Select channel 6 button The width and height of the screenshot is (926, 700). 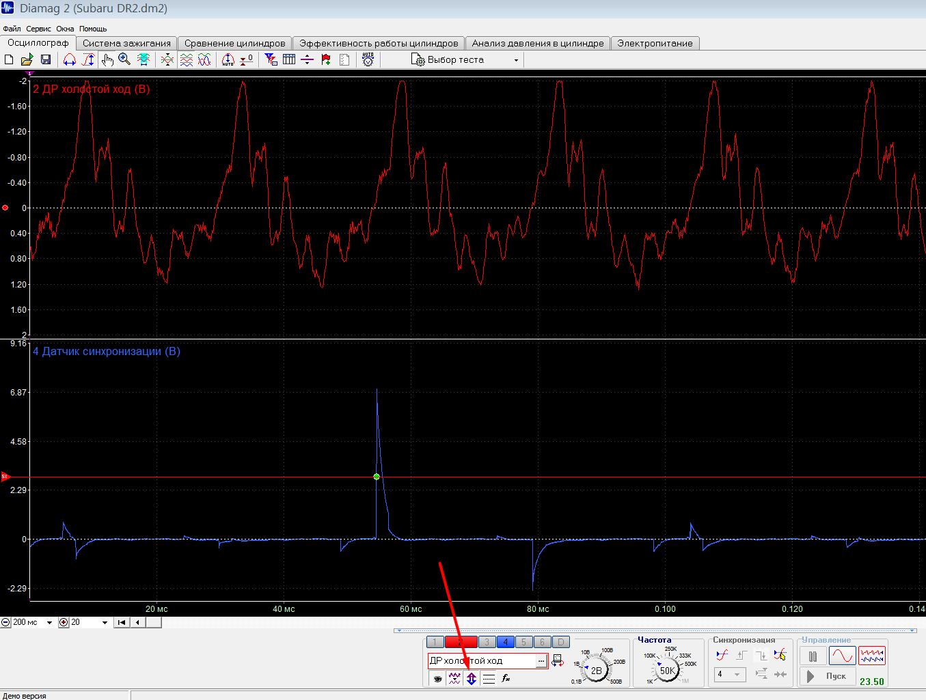(x=542, y=642)
